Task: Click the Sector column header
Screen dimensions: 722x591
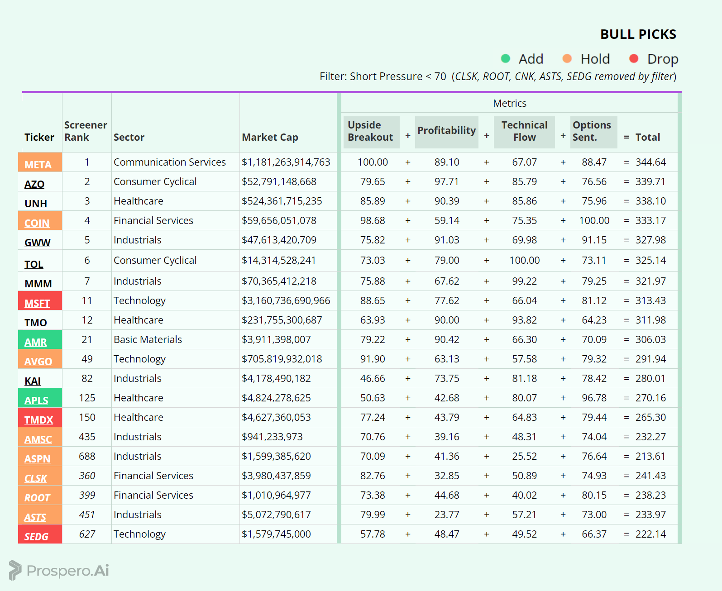Action: pos(129,137)
